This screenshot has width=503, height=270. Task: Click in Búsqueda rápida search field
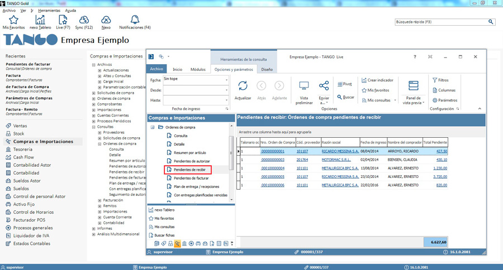point(441,22)
